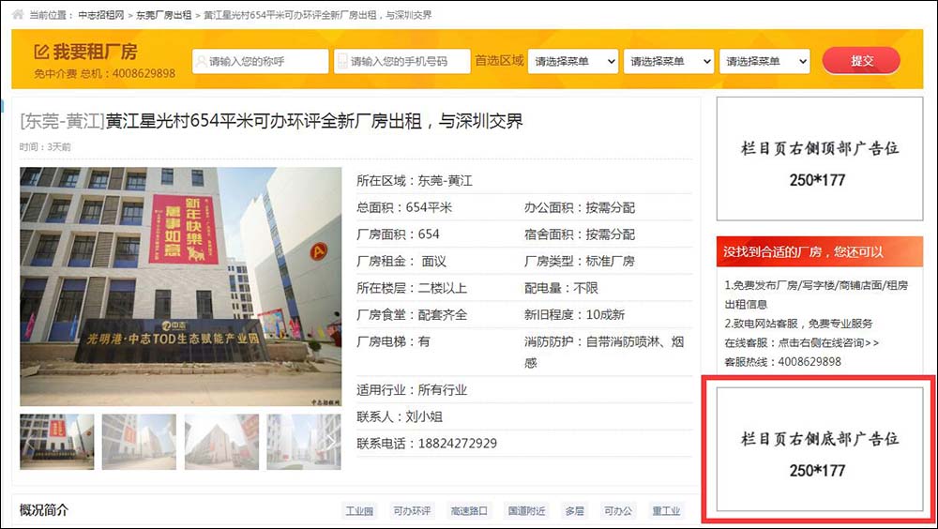Open 中志招租网 breadcrumb link
The image size is (938, 529).
(x=101, y=15)
